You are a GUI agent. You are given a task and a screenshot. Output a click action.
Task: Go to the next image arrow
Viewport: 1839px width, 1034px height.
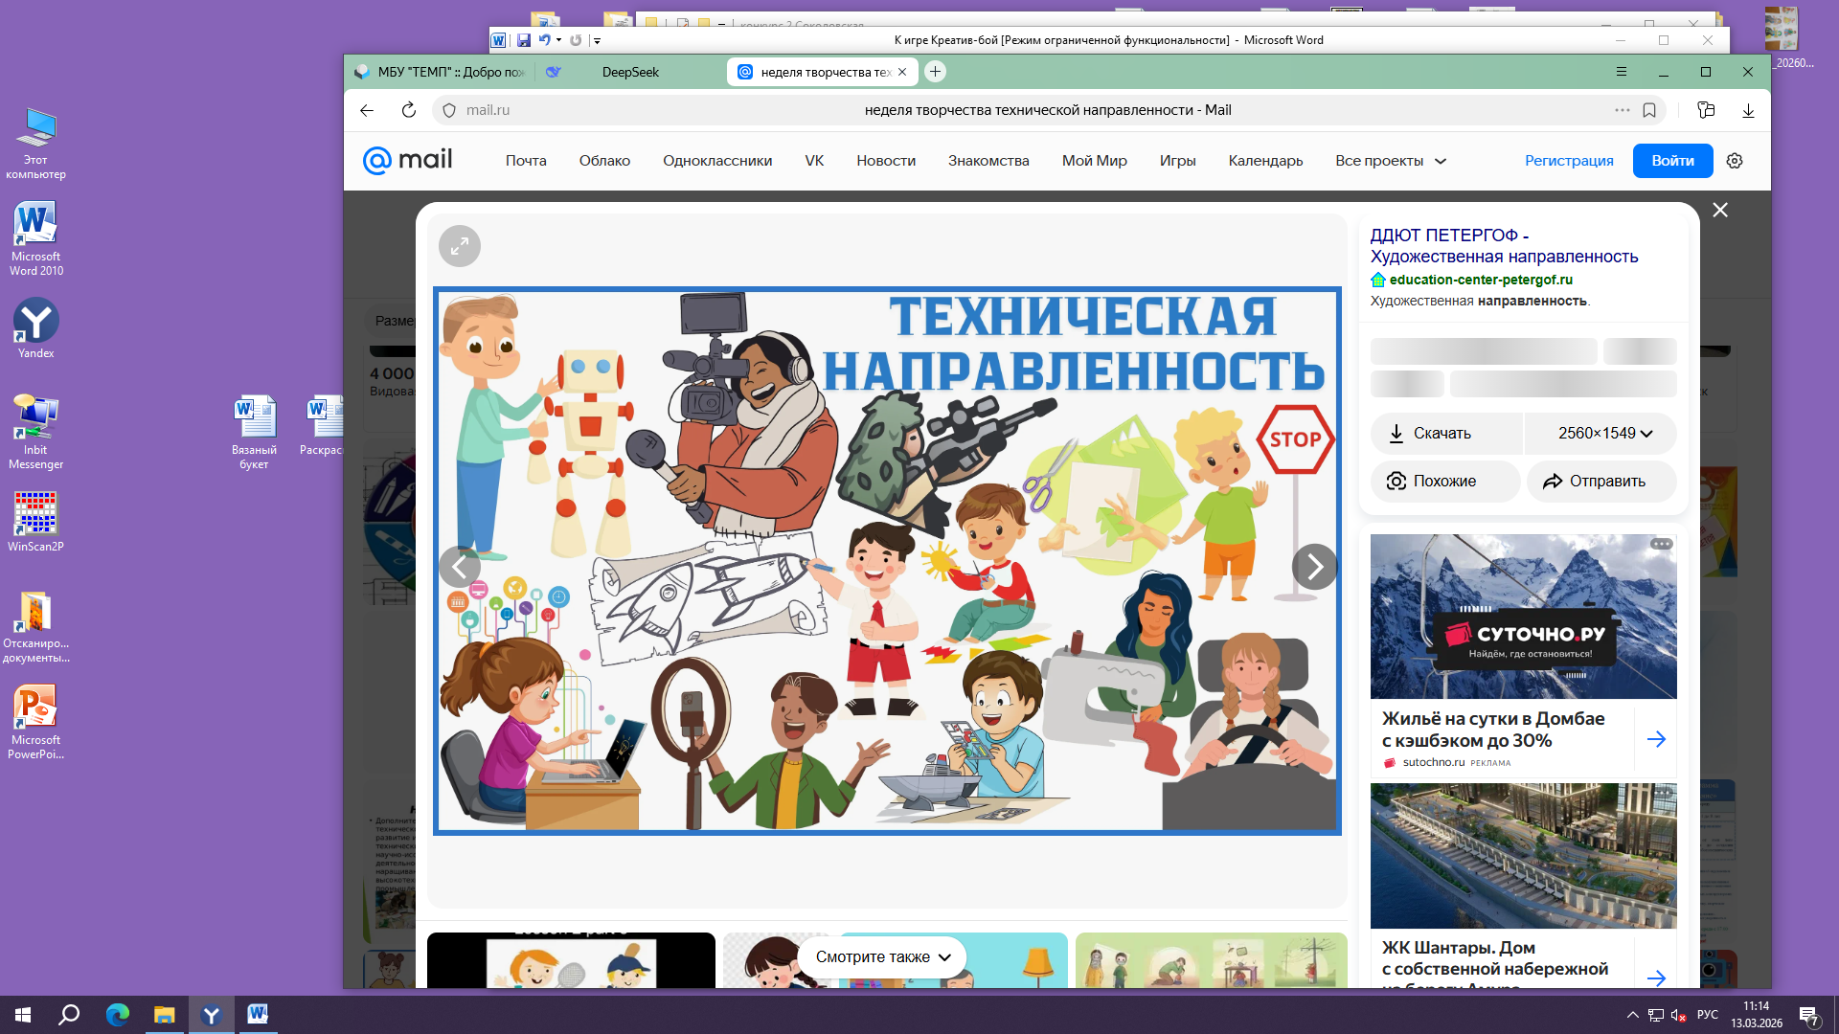(x=1314, y=568)
